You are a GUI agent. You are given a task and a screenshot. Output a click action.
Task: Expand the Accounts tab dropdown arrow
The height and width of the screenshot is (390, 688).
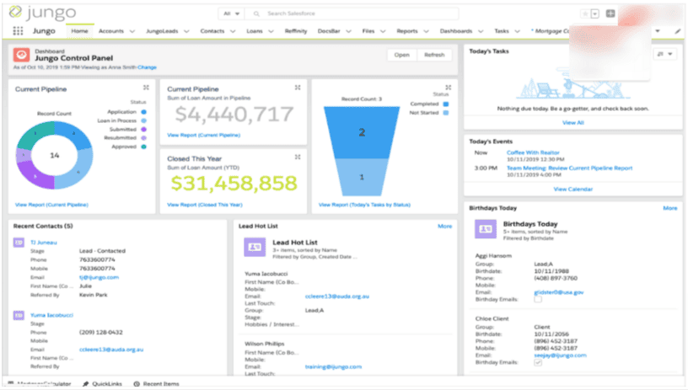coord(132,31)
